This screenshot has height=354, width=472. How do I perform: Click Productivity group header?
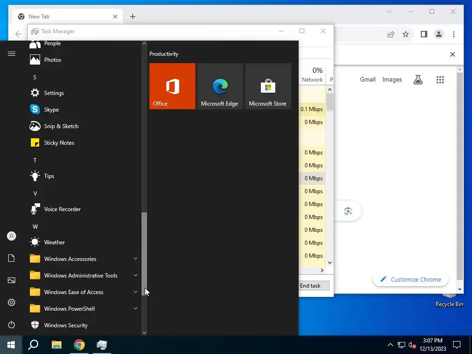click(164, 54)
